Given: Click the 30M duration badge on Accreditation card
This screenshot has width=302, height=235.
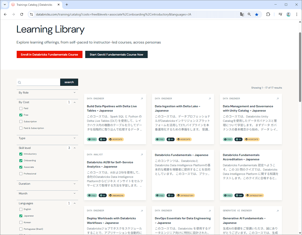Looking at the screenshot, I should [239, 195].
